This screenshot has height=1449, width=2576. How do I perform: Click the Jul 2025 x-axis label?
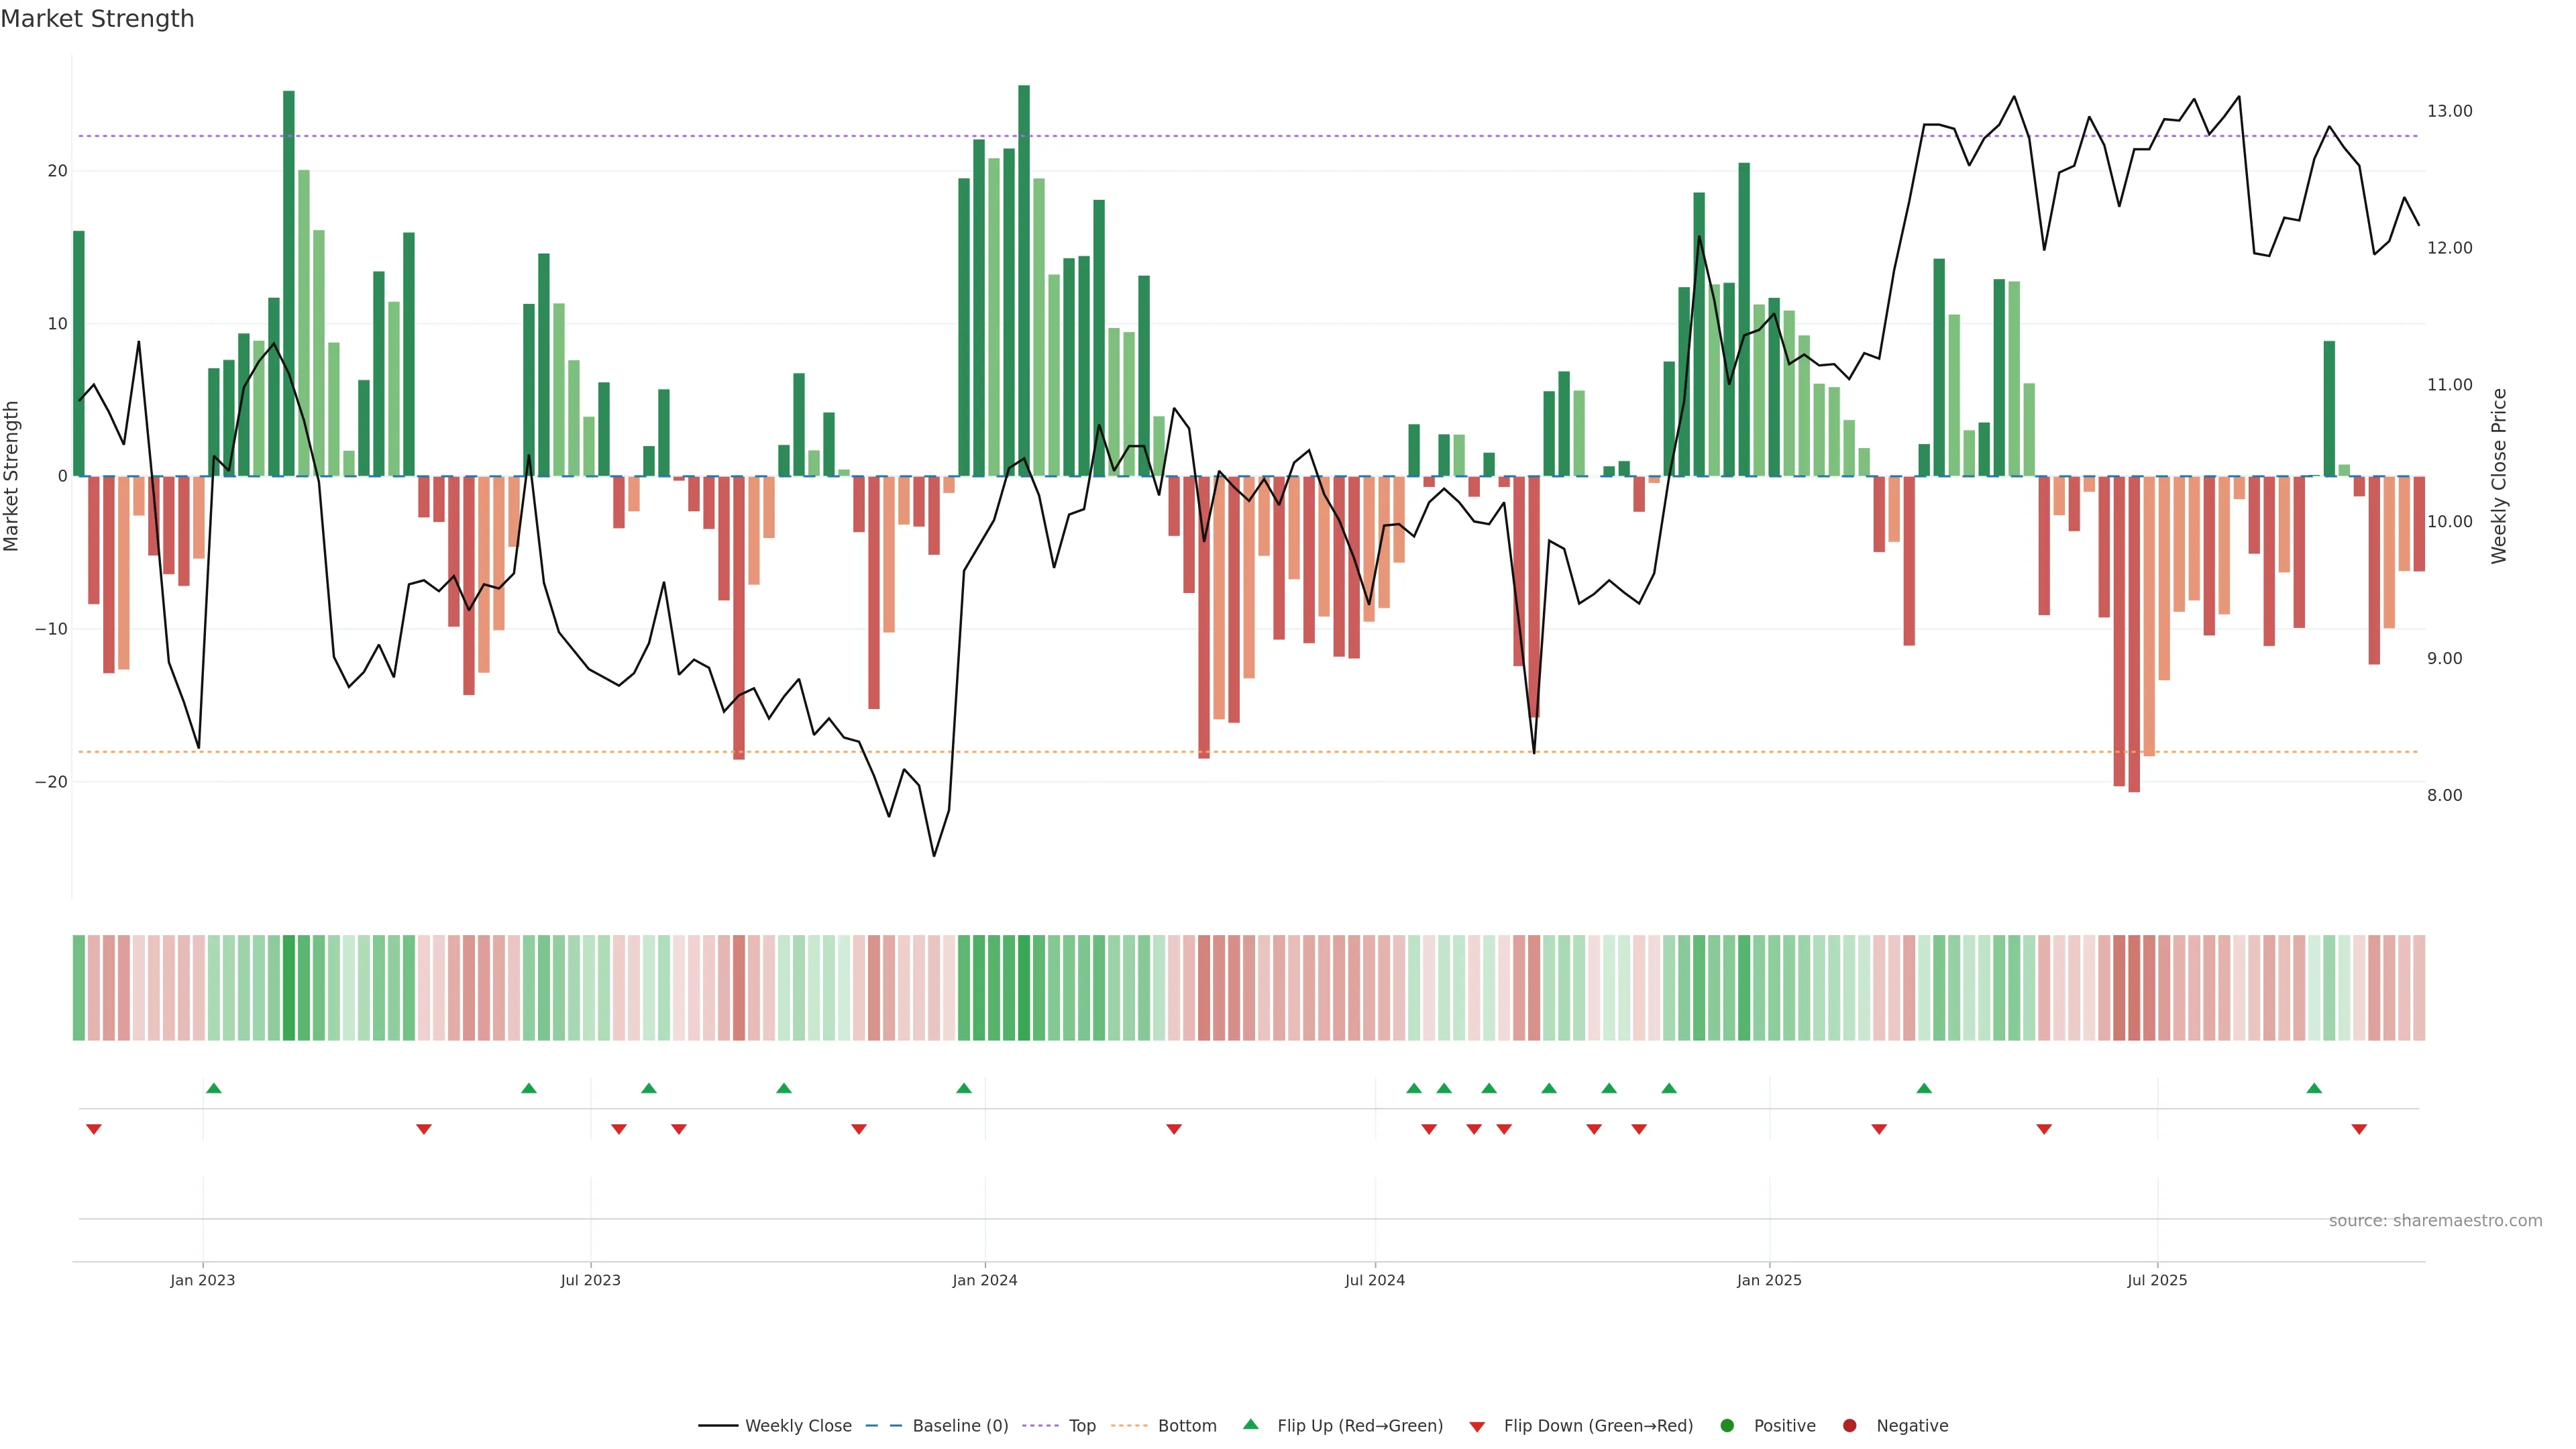pos(2157,1280)
